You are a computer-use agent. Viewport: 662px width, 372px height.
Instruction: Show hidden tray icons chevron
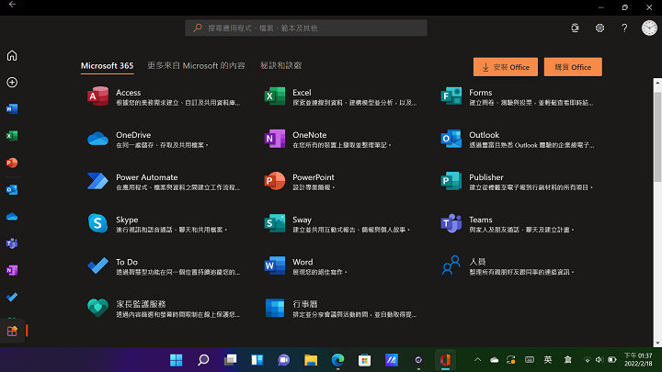(477, 360)
